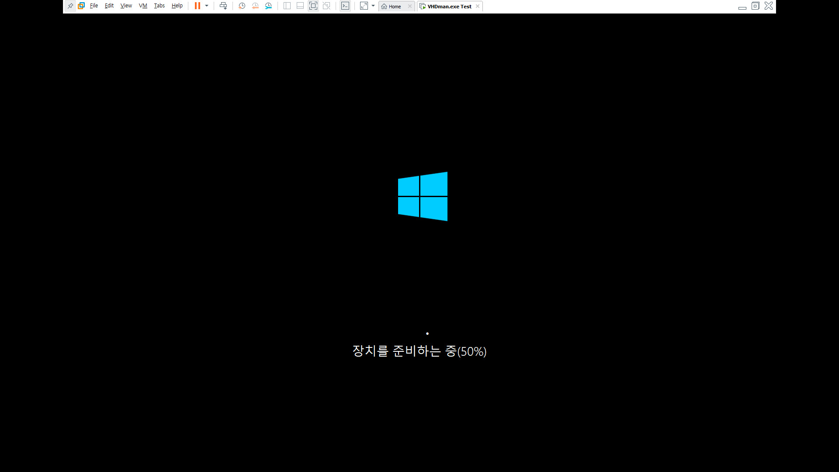This screenshot has width=839, height=472.
Task: Show or hide the thumbnail bar
Action: tap(300, 6)
